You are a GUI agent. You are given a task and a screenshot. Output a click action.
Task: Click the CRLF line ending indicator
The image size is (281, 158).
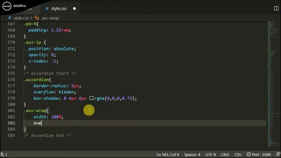pos(225,154)
